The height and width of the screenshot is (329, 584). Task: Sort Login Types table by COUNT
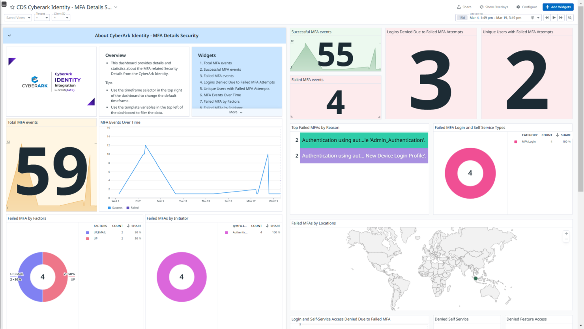547,135
